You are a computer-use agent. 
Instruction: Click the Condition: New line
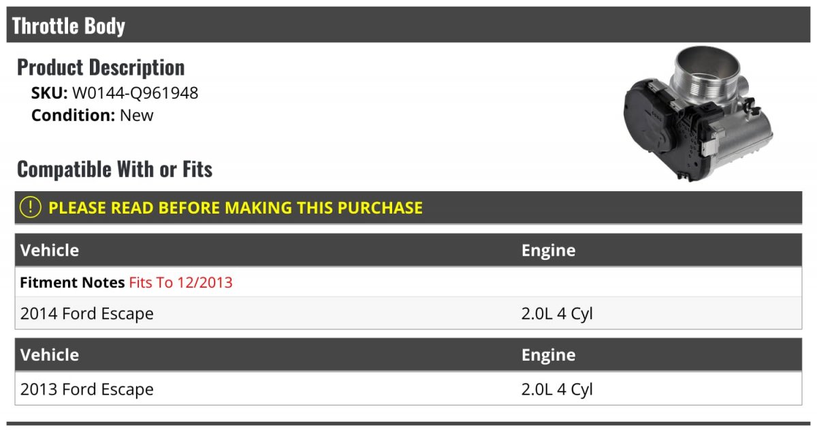click(93, 115)
